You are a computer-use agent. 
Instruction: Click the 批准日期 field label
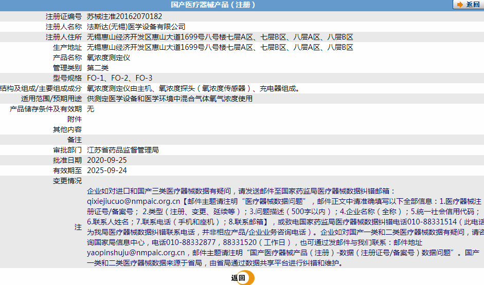click(x=67, y=160)
